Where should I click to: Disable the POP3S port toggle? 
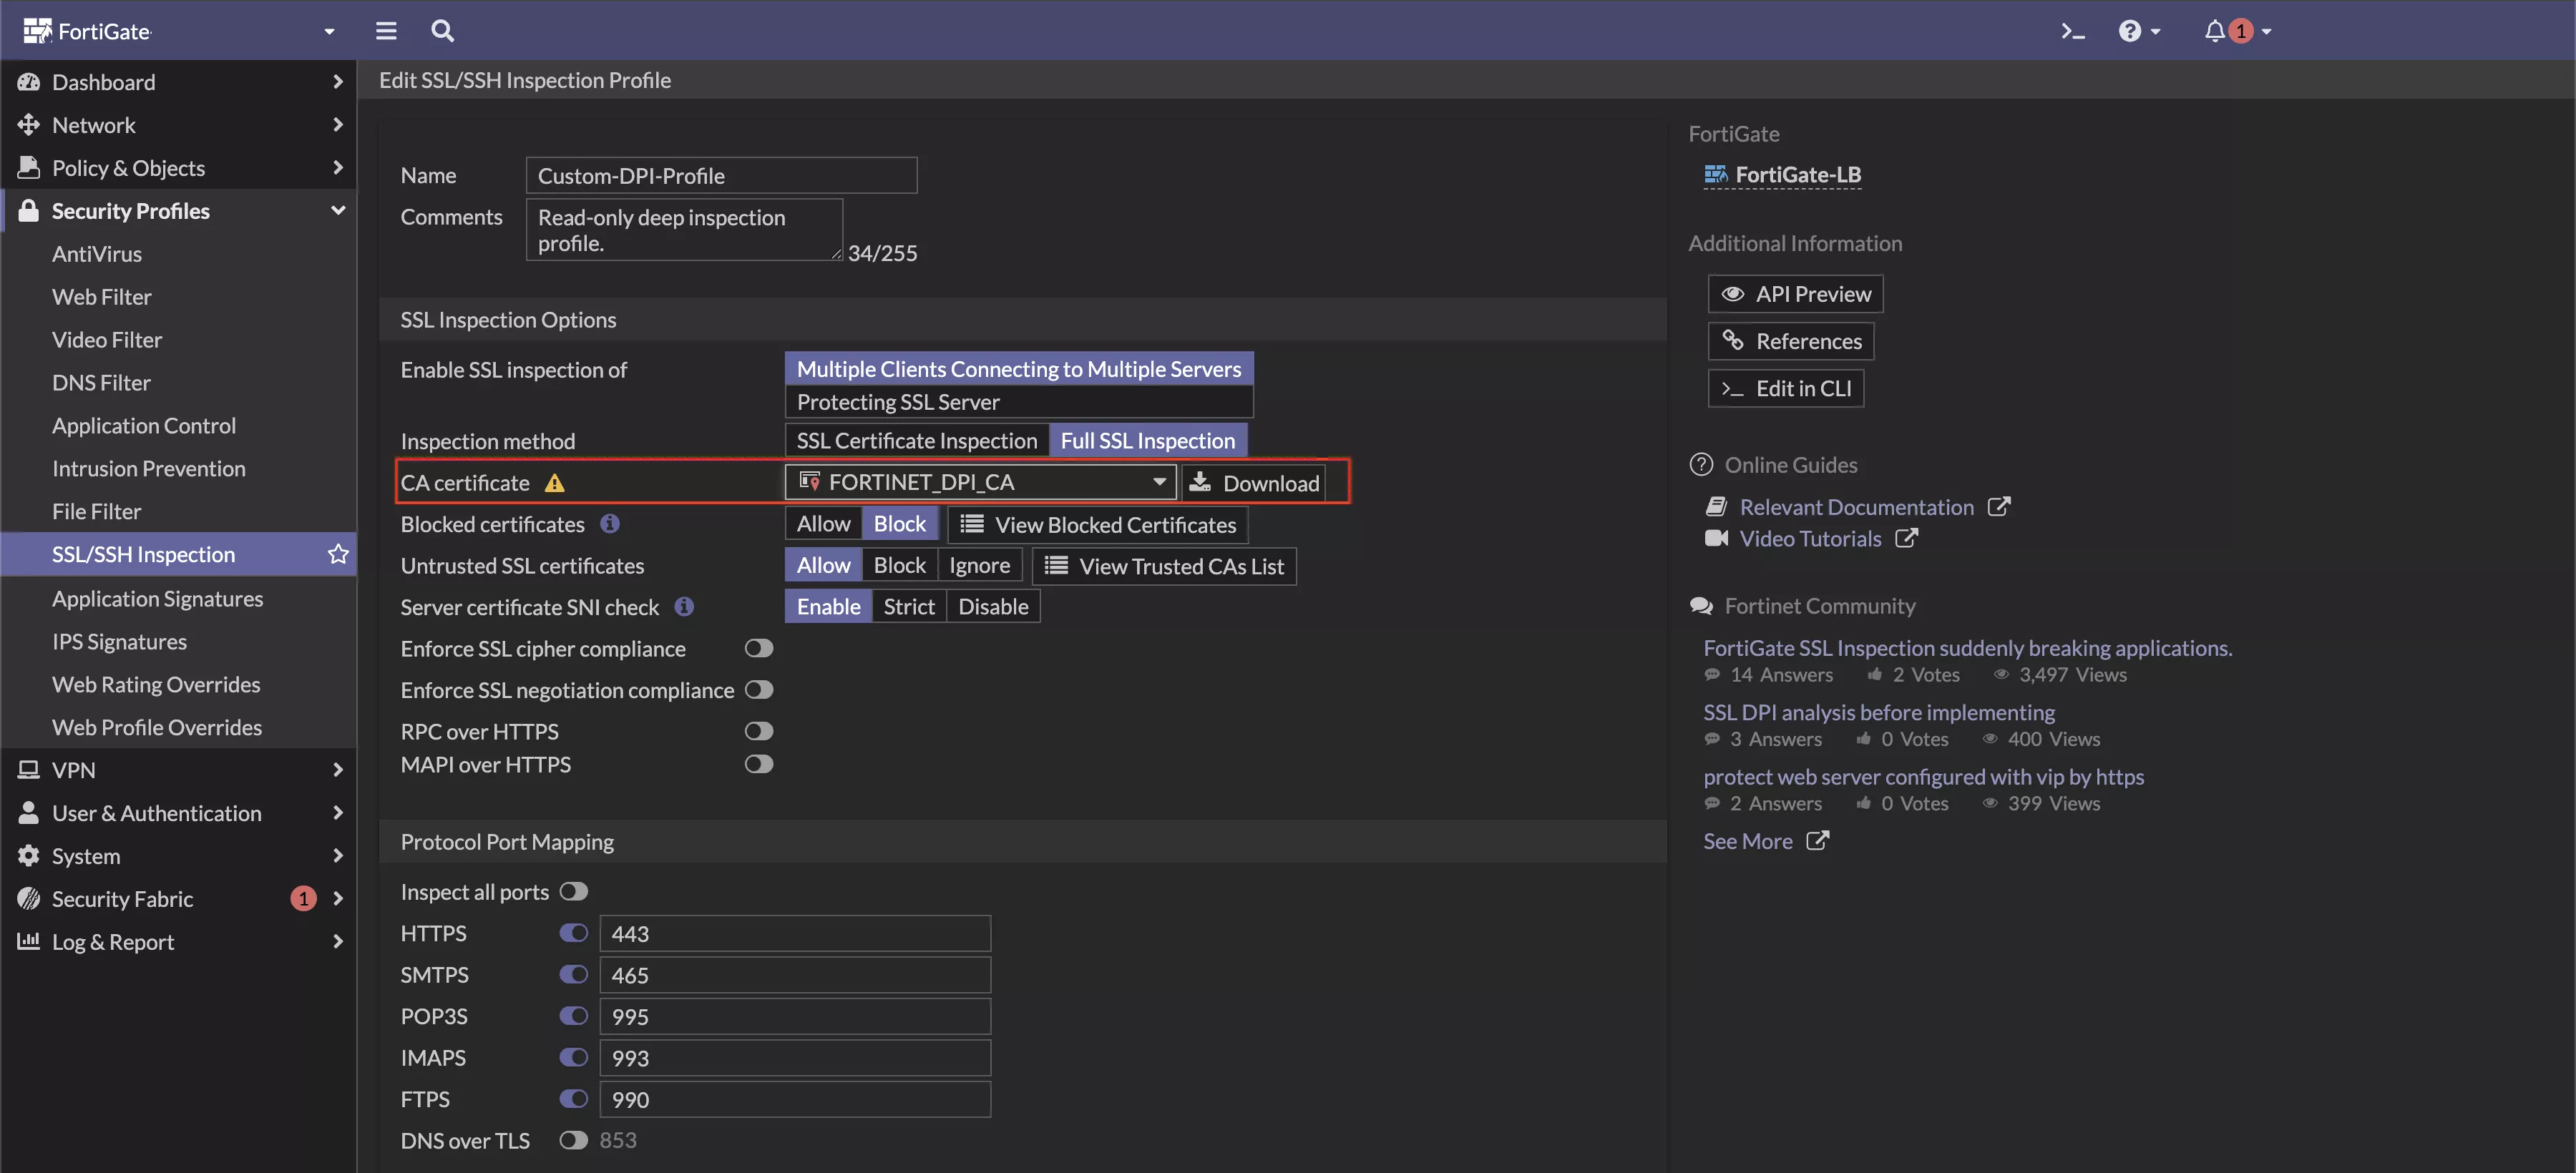coord(574,1015)
